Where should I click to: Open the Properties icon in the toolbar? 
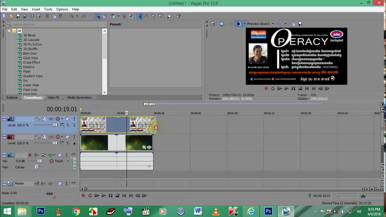[x=39, y=16]
